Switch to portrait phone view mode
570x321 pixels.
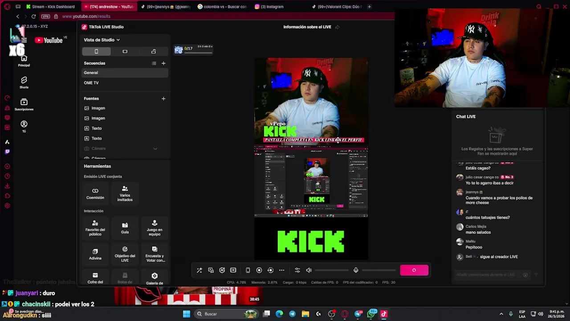96,51
